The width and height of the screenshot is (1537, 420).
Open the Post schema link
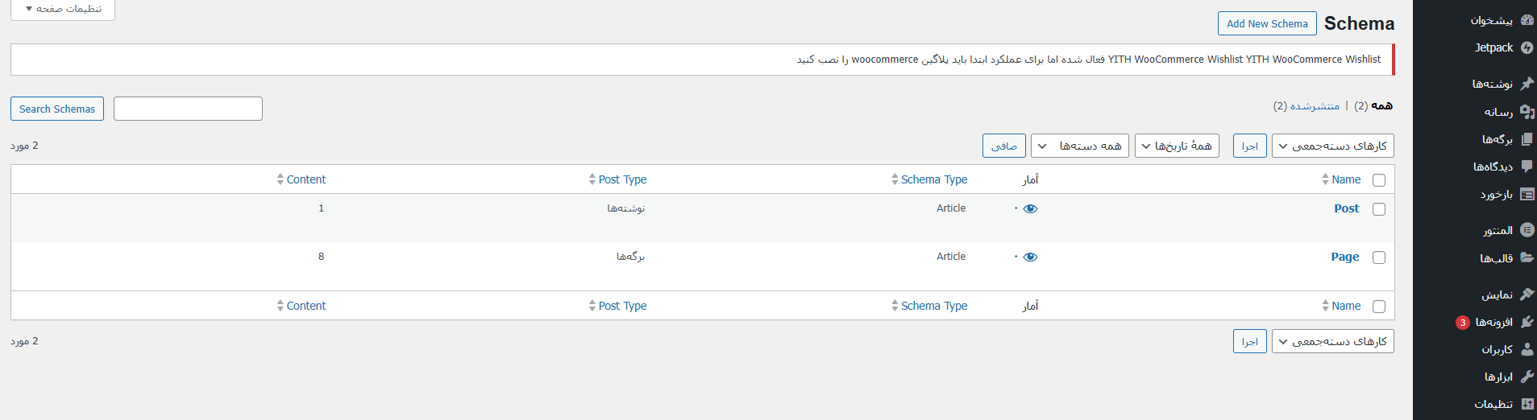[x=1347, y=208]
